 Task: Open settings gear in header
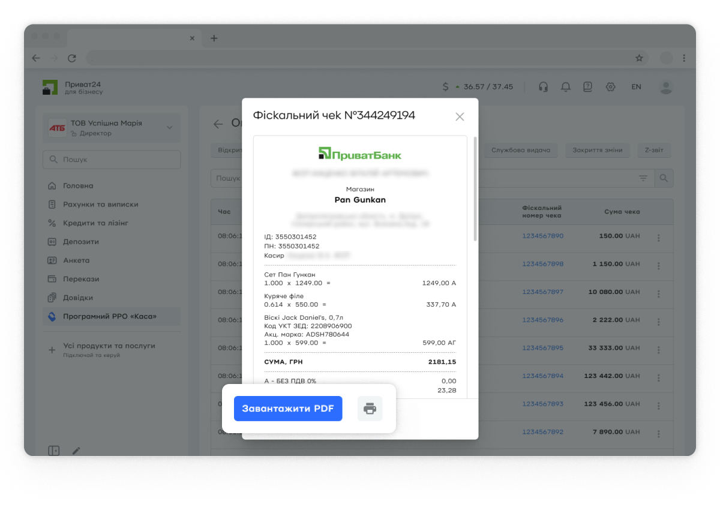[x=611, y=87]
